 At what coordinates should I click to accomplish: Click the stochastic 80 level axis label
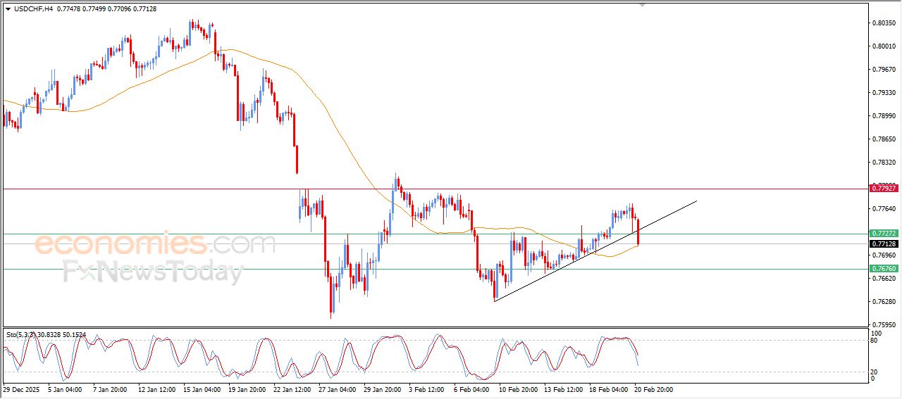pos(875,341)
